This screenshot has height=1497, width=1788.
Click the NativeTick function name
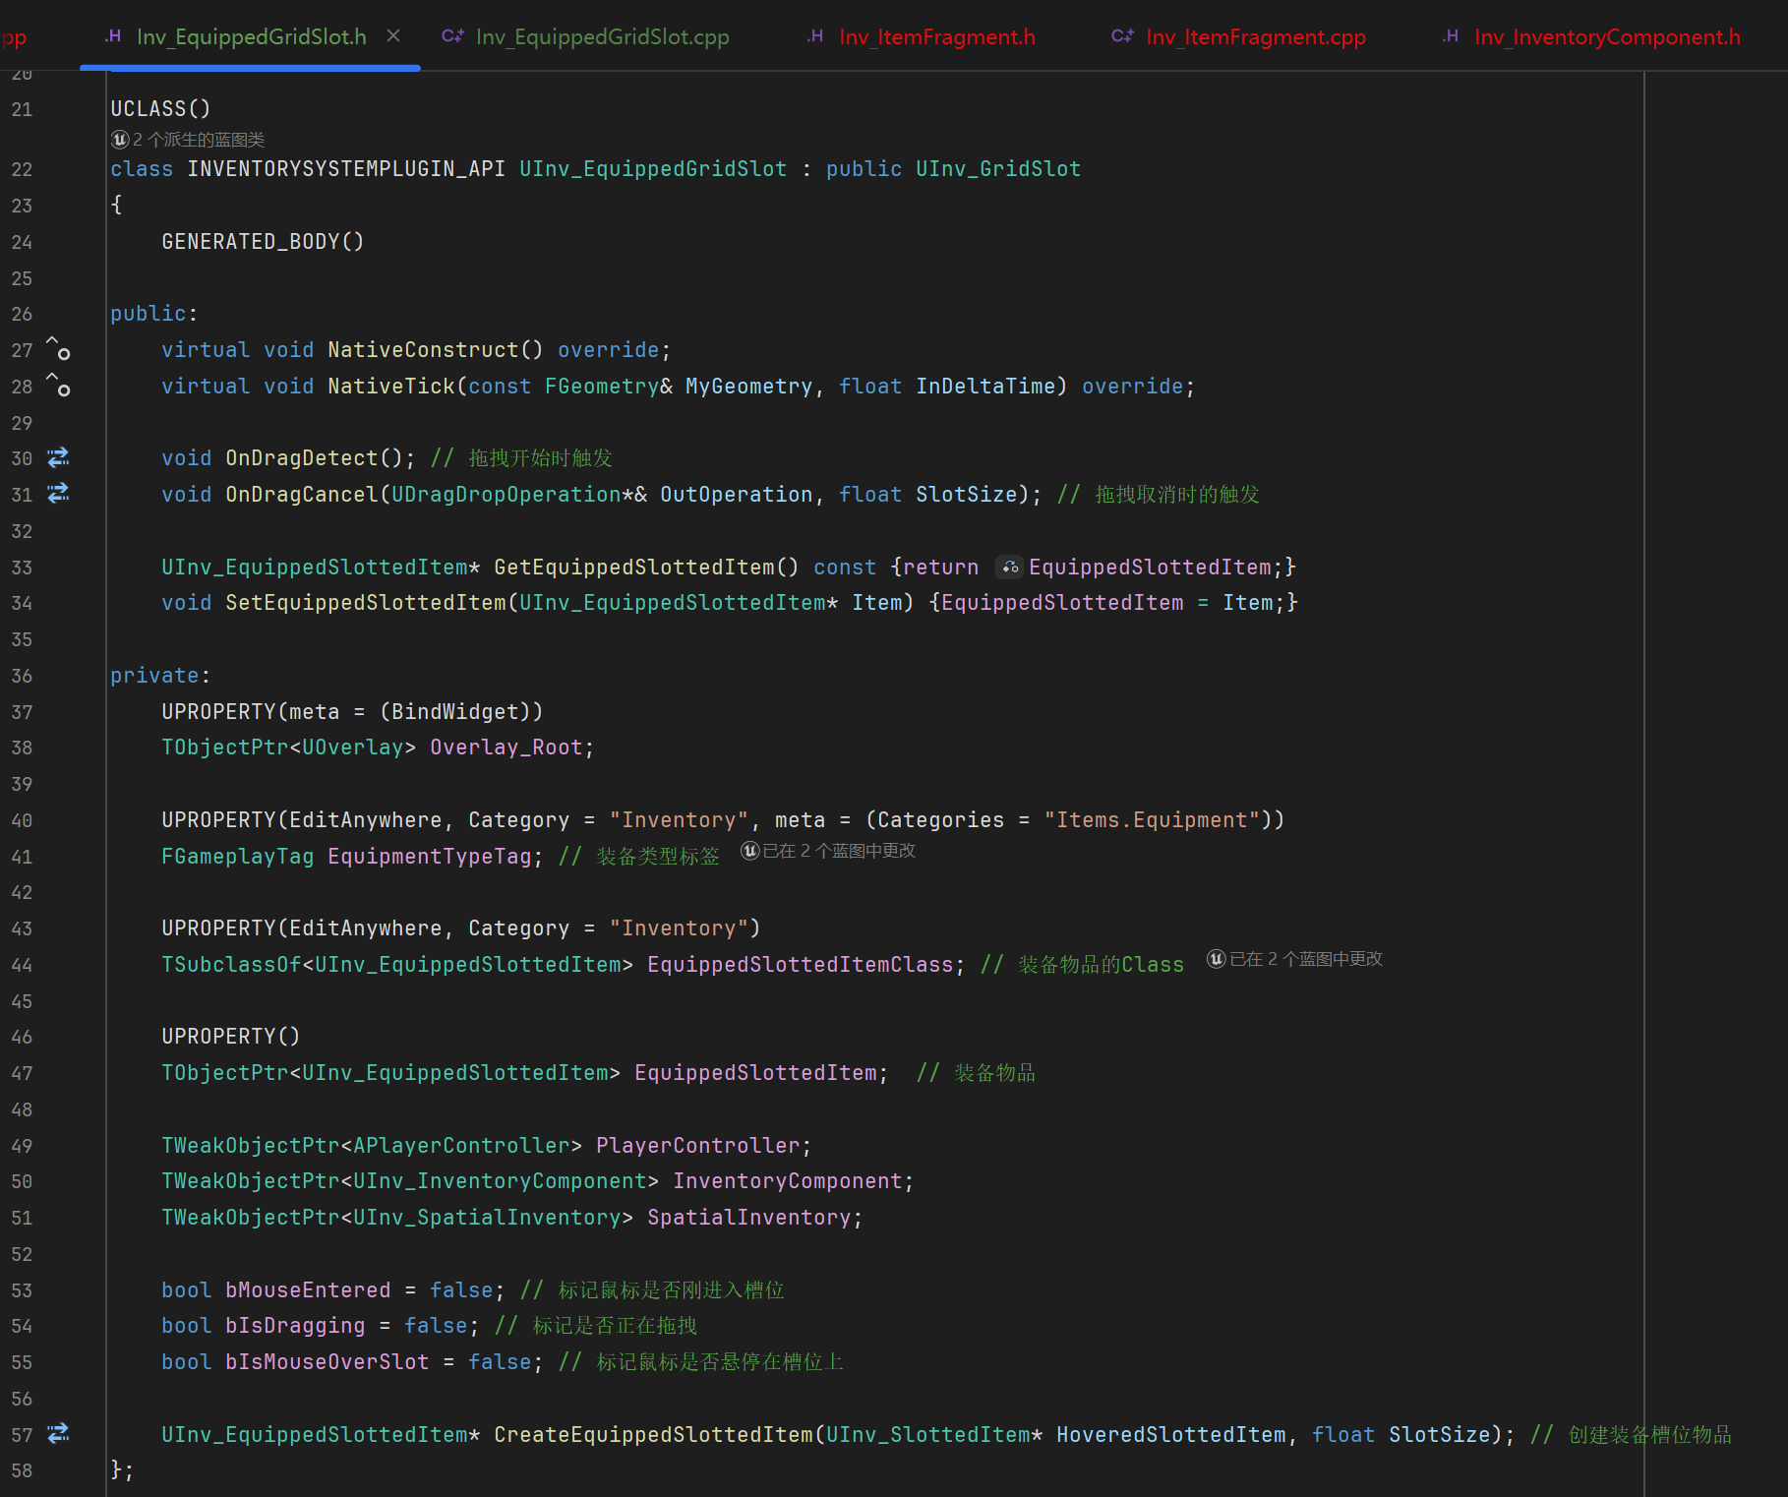(391, 387)
